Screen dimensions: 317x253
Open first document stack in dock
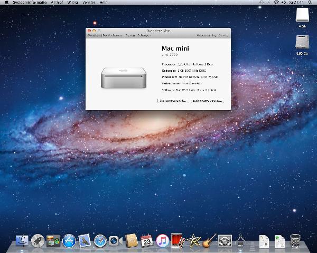coord(264,241)
